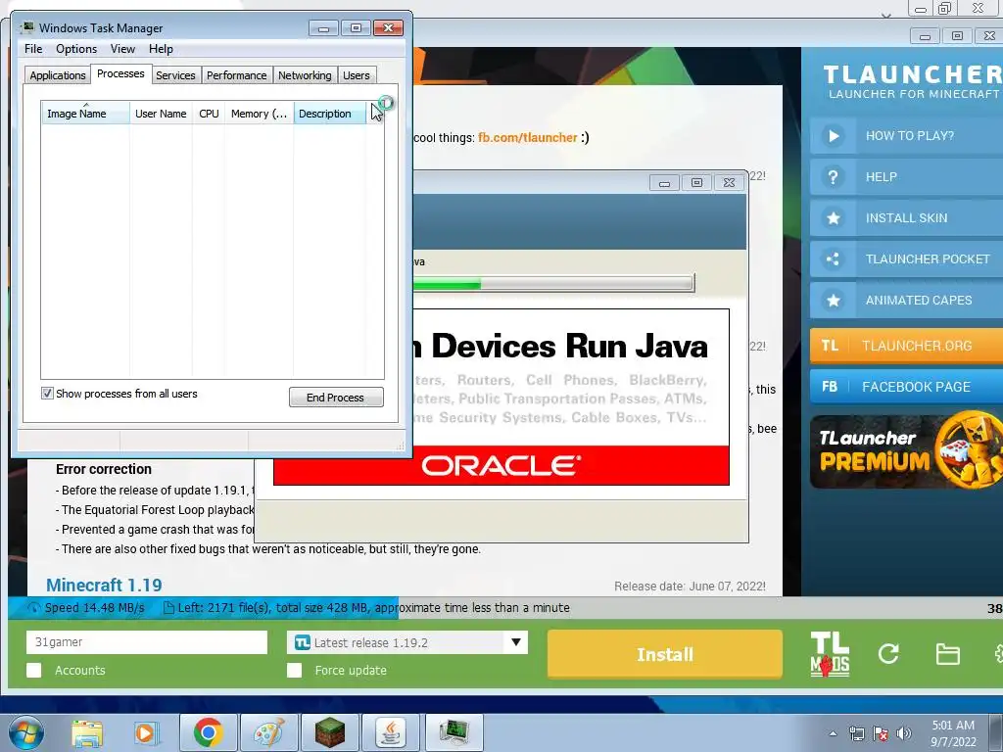Viewport: 1003px width, 752px height.
Task: Click the FB icon on Facebook Page button
Action: (830, 387)
